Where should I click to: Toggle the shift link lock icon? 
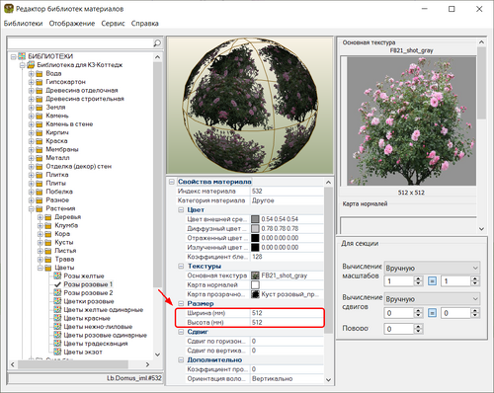point(432,313)
